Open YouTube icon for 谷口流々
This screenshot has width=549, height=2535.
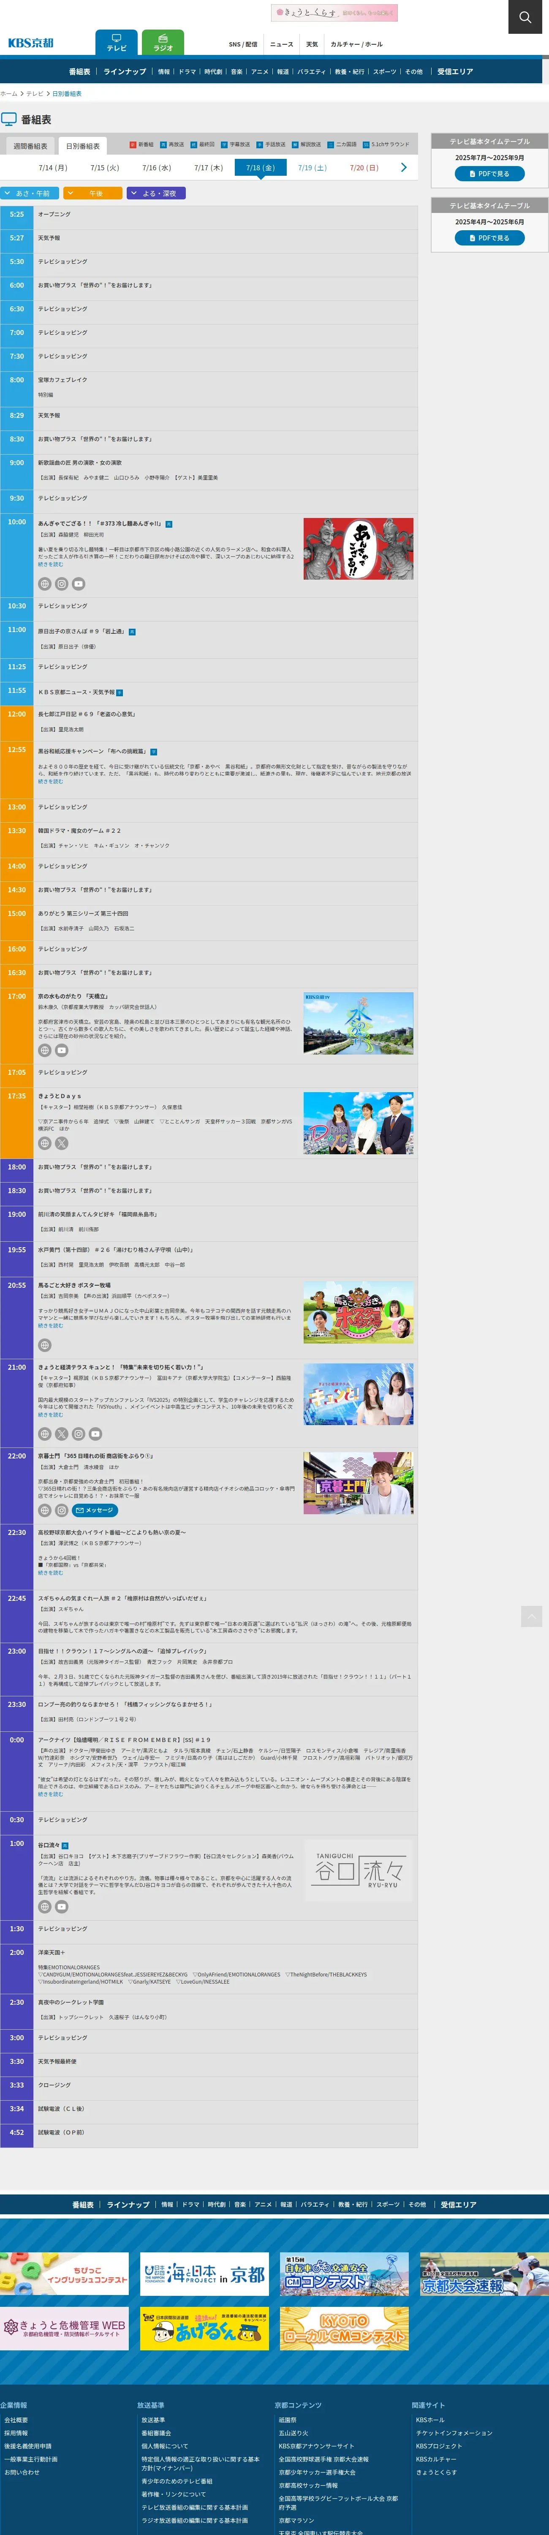click(x=61, y=1906)
